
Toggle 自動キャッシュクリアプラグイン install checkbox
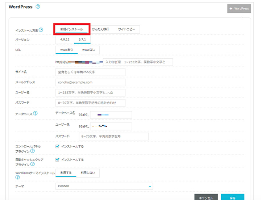click(57, 160)
